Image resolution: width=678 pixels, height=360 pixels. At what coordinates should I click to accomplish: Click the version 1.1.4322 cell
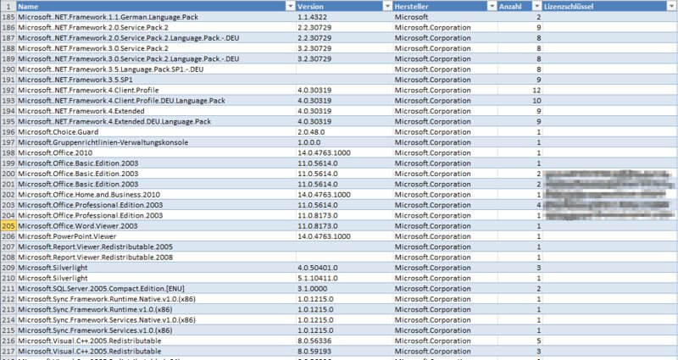tap(344, 17)
